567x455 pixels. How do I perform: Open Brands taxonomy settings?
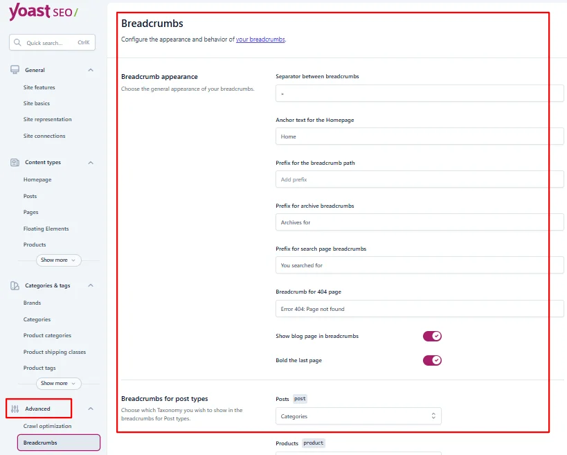pos(32,303)
